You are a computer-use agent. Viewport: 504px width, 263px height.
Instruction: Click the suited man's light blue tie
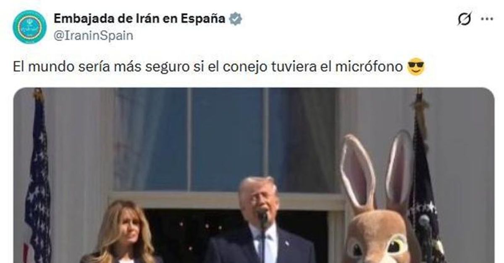[262, 247]
